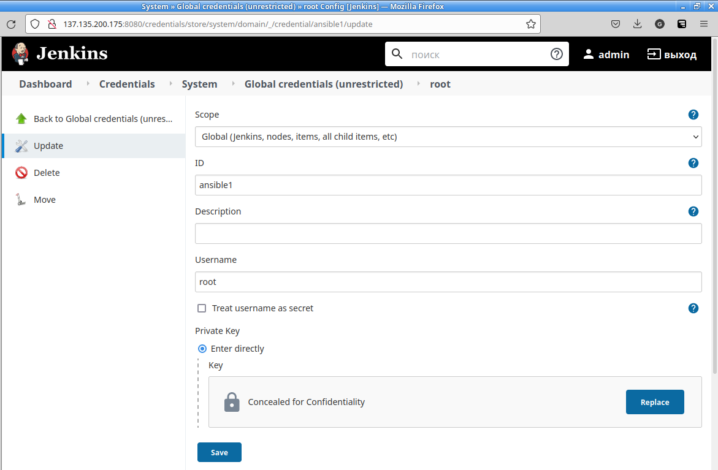Open Firefox downloads panel
718x470 pixels.
pyautogui.click(x=638, y=25)
